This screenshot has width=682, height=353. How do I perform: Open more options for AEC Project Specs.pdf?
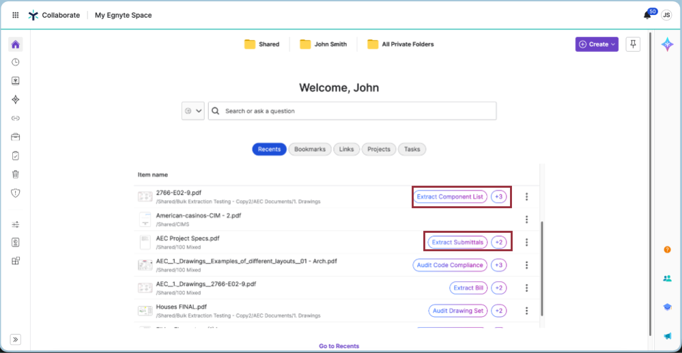[x=526, y=242]
